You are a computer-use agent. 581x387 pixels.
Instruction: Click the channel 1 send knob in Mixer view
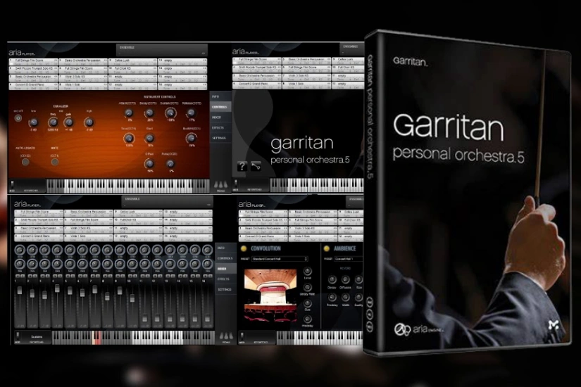tap(20, 250)
